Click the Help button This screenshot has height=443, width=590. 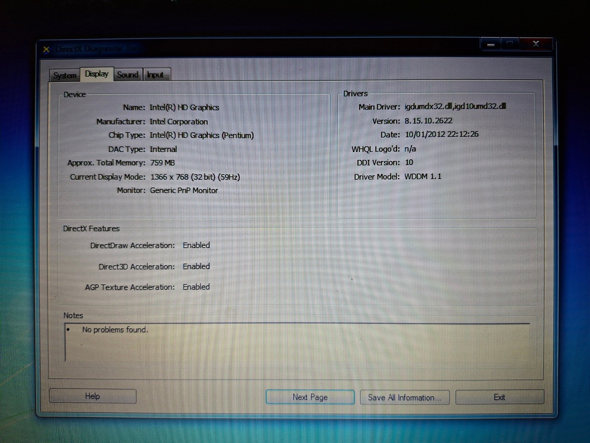pyautogui.click(x=93, y=396)
